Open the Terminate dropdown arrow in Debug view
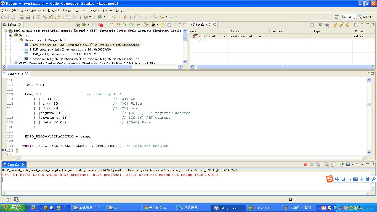 click(x=105, y=25)
